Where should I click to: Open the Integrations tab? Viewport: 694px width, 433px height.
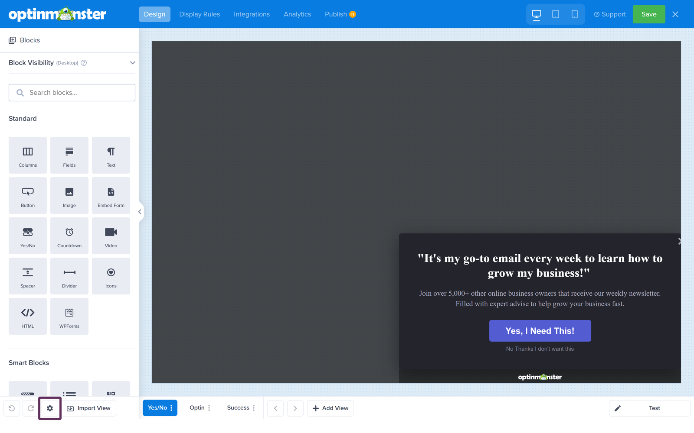tap(252, 14)
